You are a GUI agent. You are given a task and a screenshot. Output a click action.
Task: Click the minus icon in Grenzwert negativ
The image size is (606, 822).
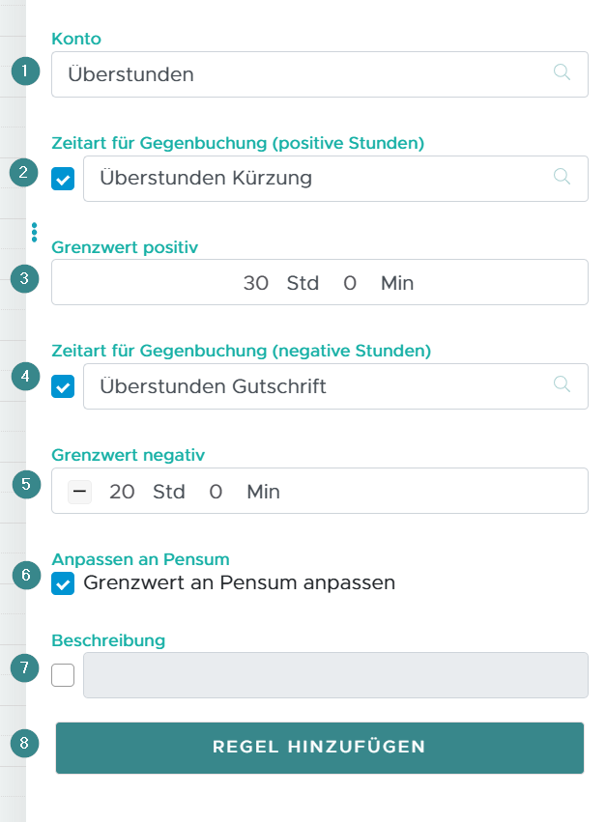(77, 491)
